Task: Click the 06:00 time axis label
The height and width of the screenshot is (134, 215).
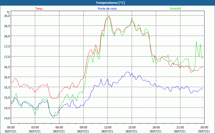Action: point(59,127)
